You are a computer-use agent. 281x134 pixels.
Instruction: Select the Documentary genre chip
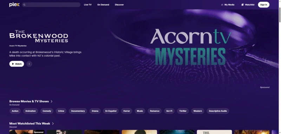tap(78, 111)
